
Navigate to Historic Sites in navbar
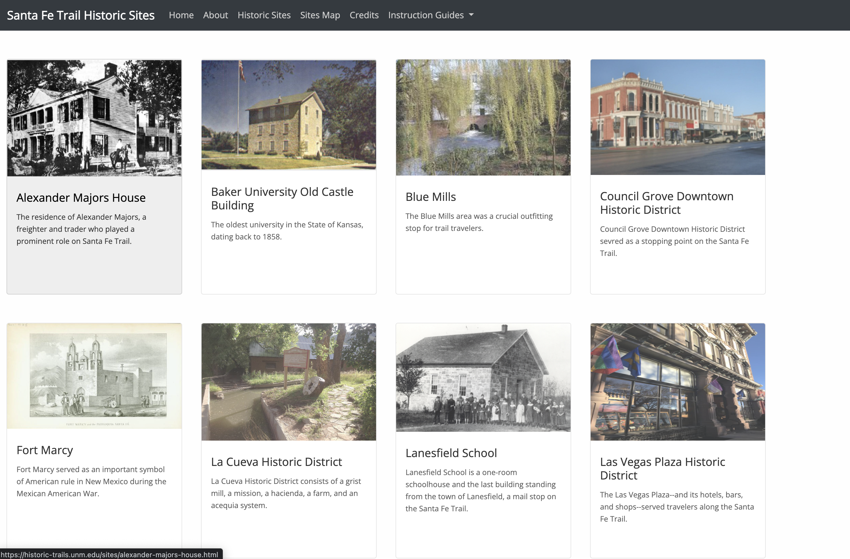[x=264, y=15]
